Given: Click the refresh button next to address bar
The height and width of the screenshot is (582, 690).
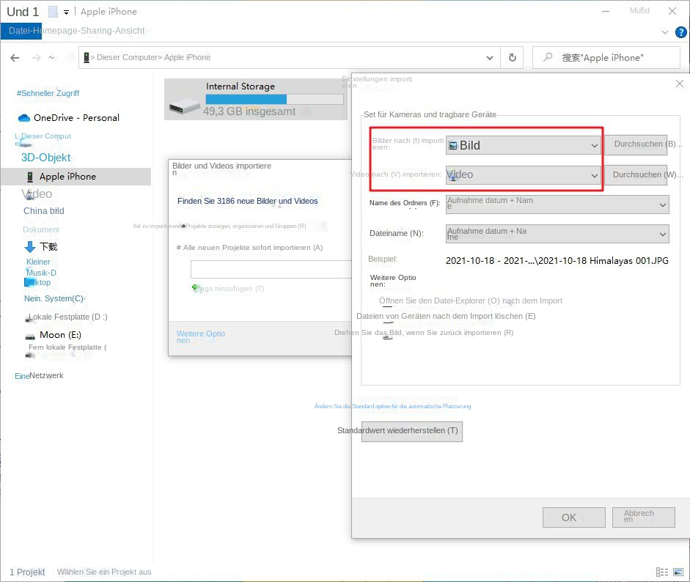Looking at the screenshot, I should click(512, 57).
